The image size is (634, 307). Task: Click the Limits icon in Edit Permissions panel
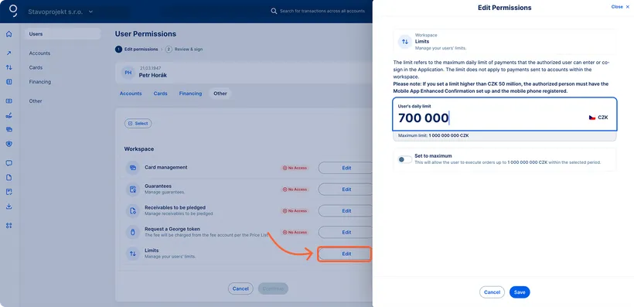coord(405,42)
